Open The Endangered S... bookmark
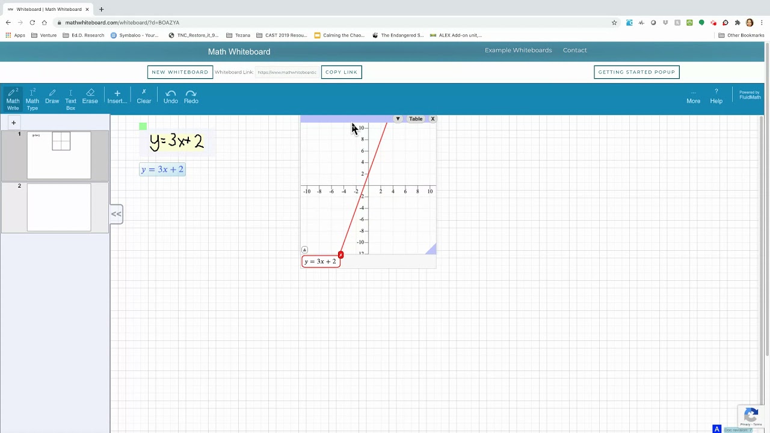 398,35
